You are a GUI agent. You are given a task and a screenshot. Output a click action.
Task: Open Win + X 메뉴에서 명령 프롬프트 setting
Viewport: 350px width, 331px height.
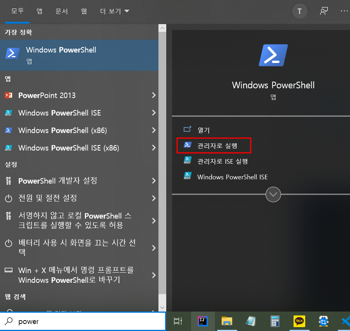[x=79, y=275]
